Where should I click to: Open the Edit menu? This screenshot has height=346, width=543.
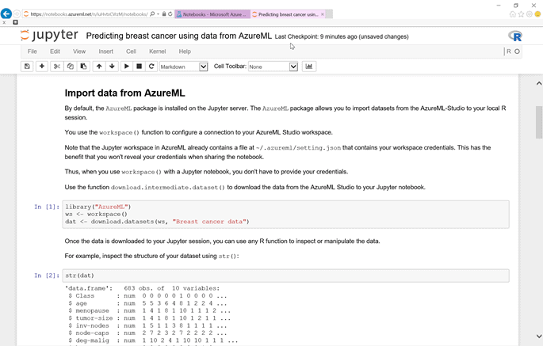pyautogui.click(x=55, y=51)
